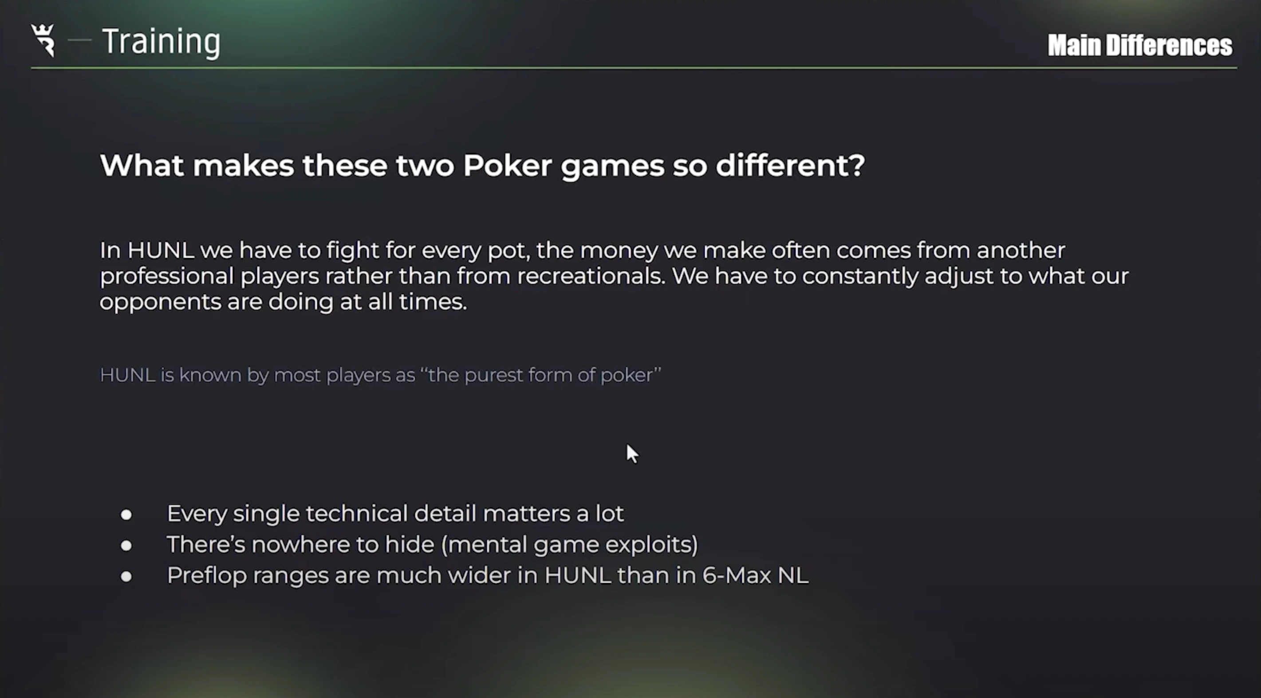This screenshot has width=1261, height=698.
Task: Click the short dash beside the logo
Action: pos(79,40)
